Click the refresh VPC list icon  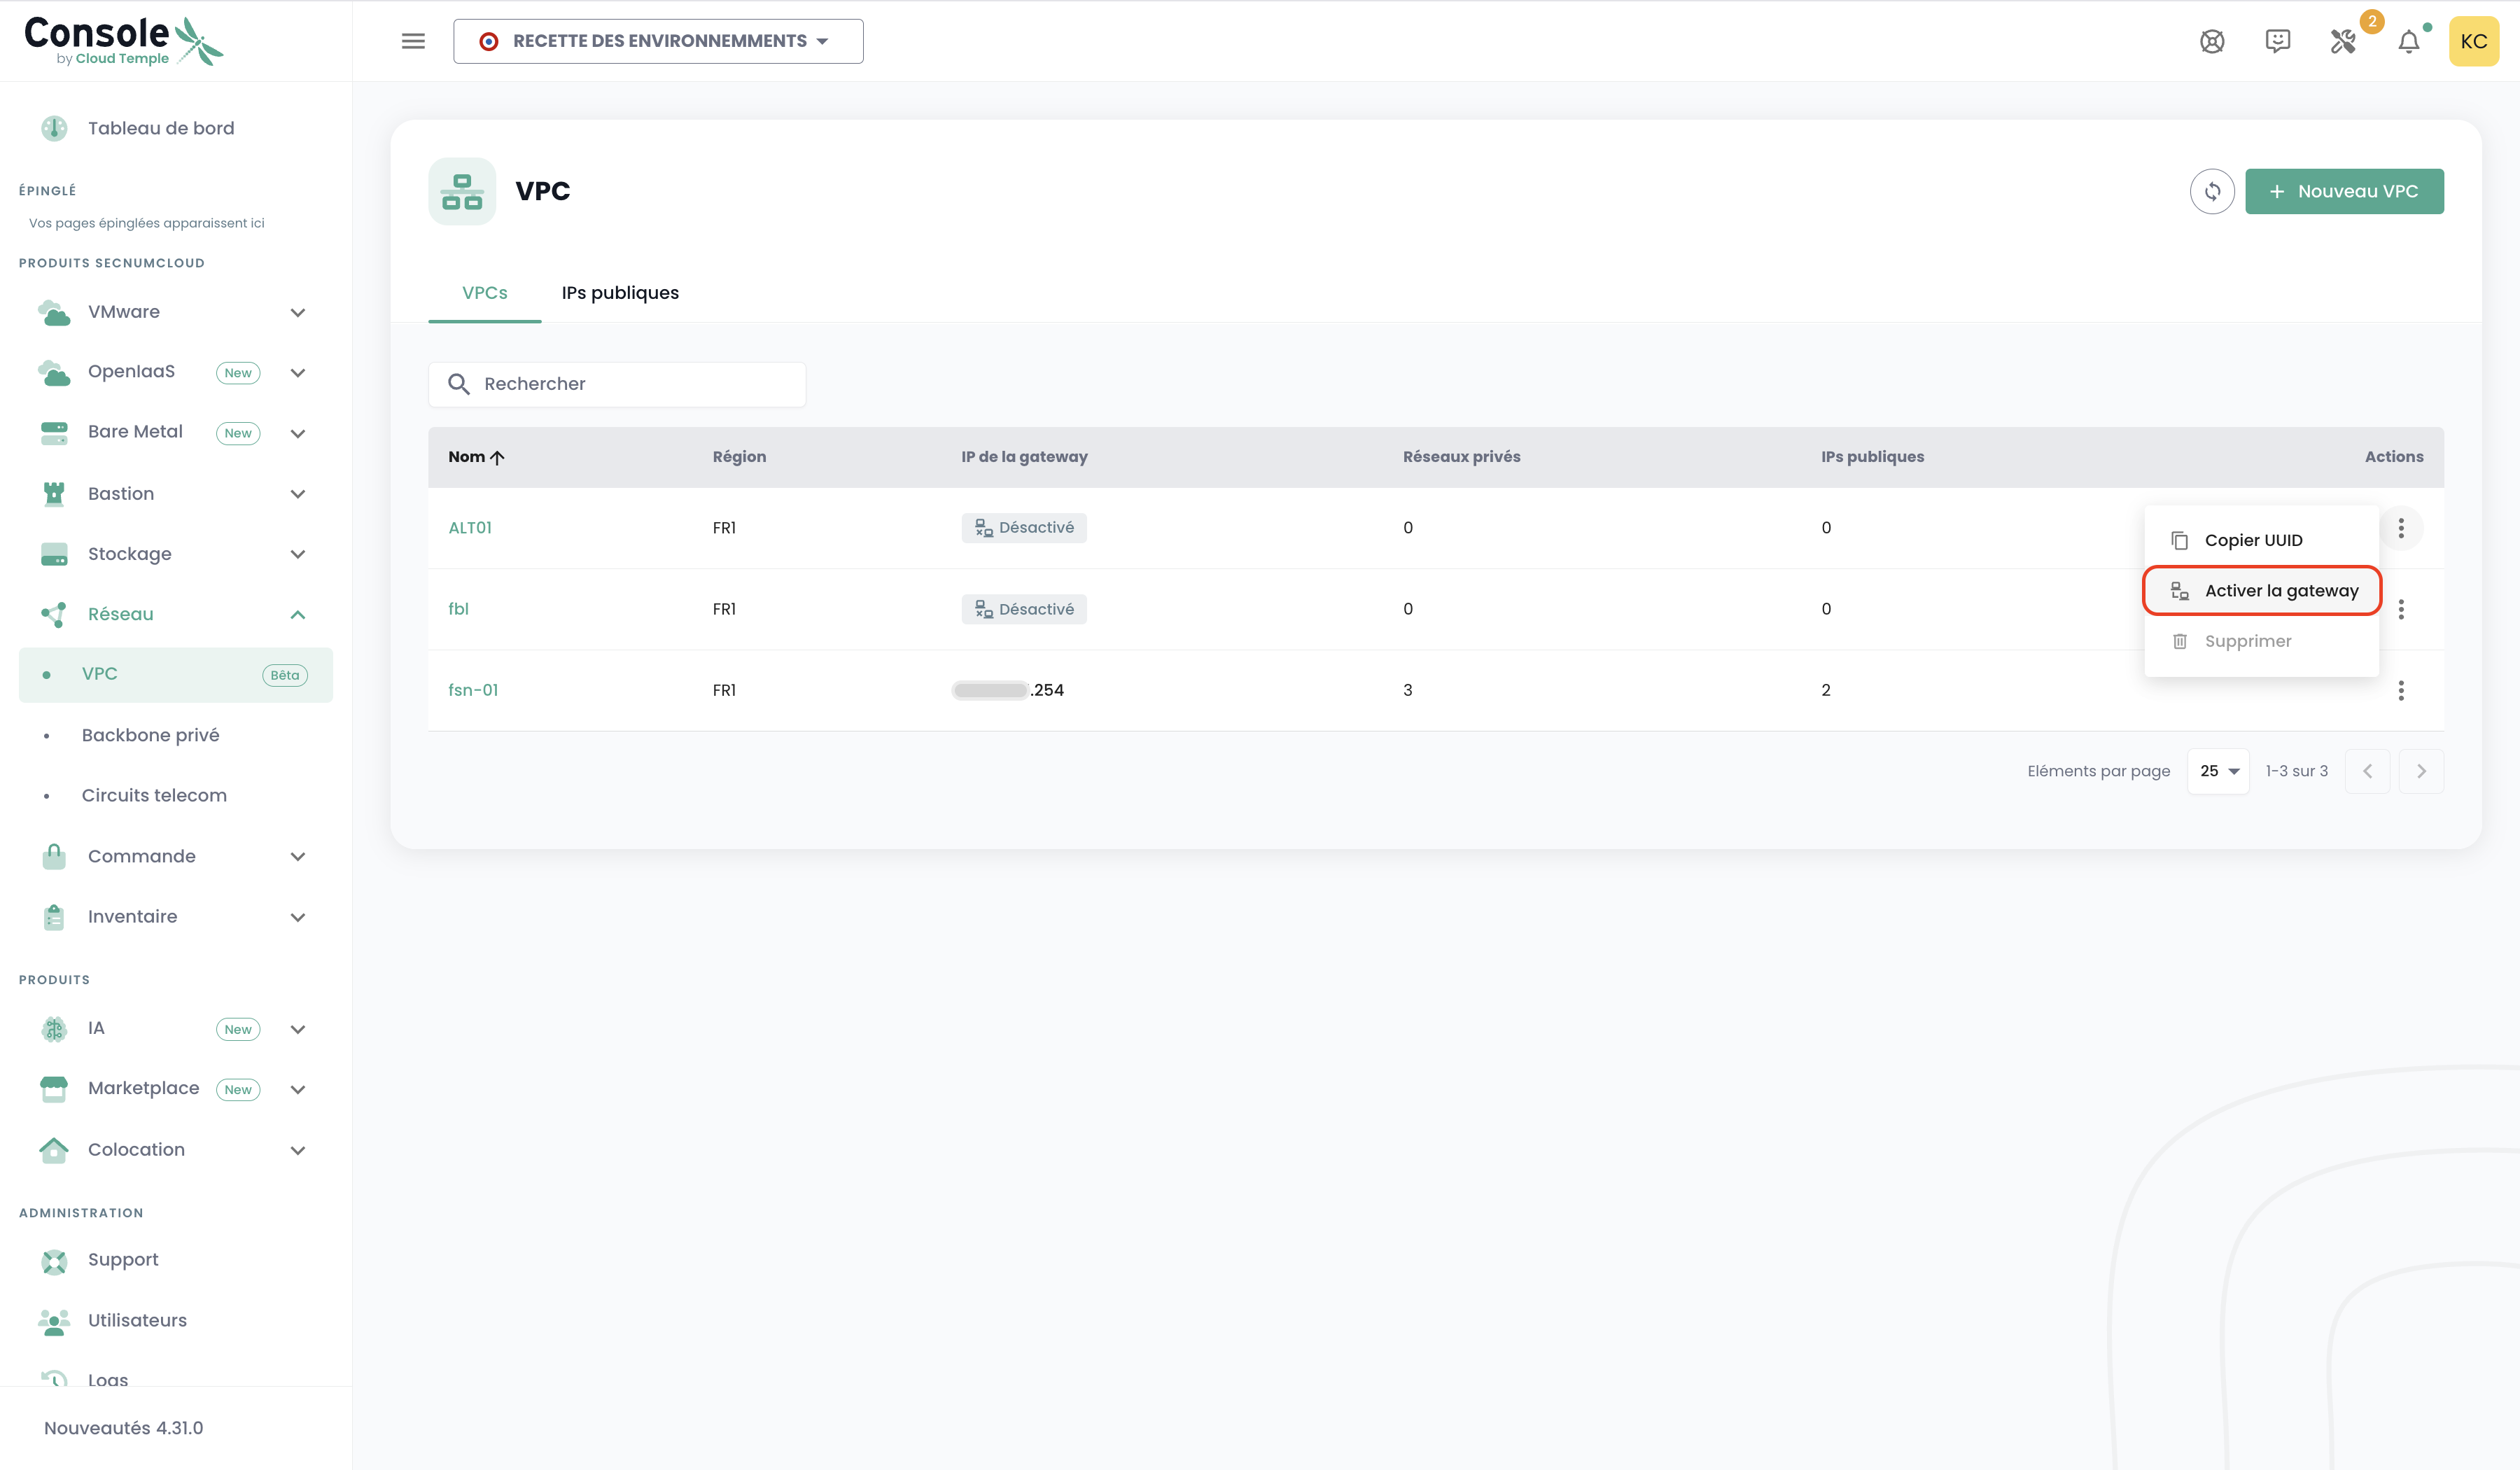(x=2211, y=191)
